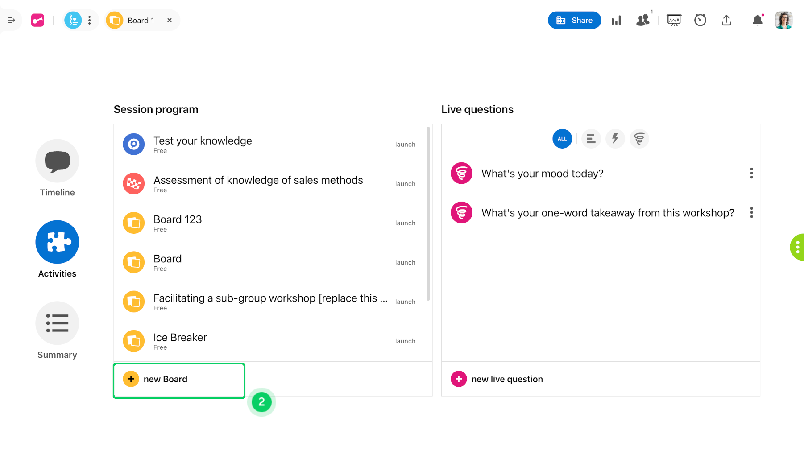Click the presentation screen icon
804x455 pixels.
coord(674,20)
